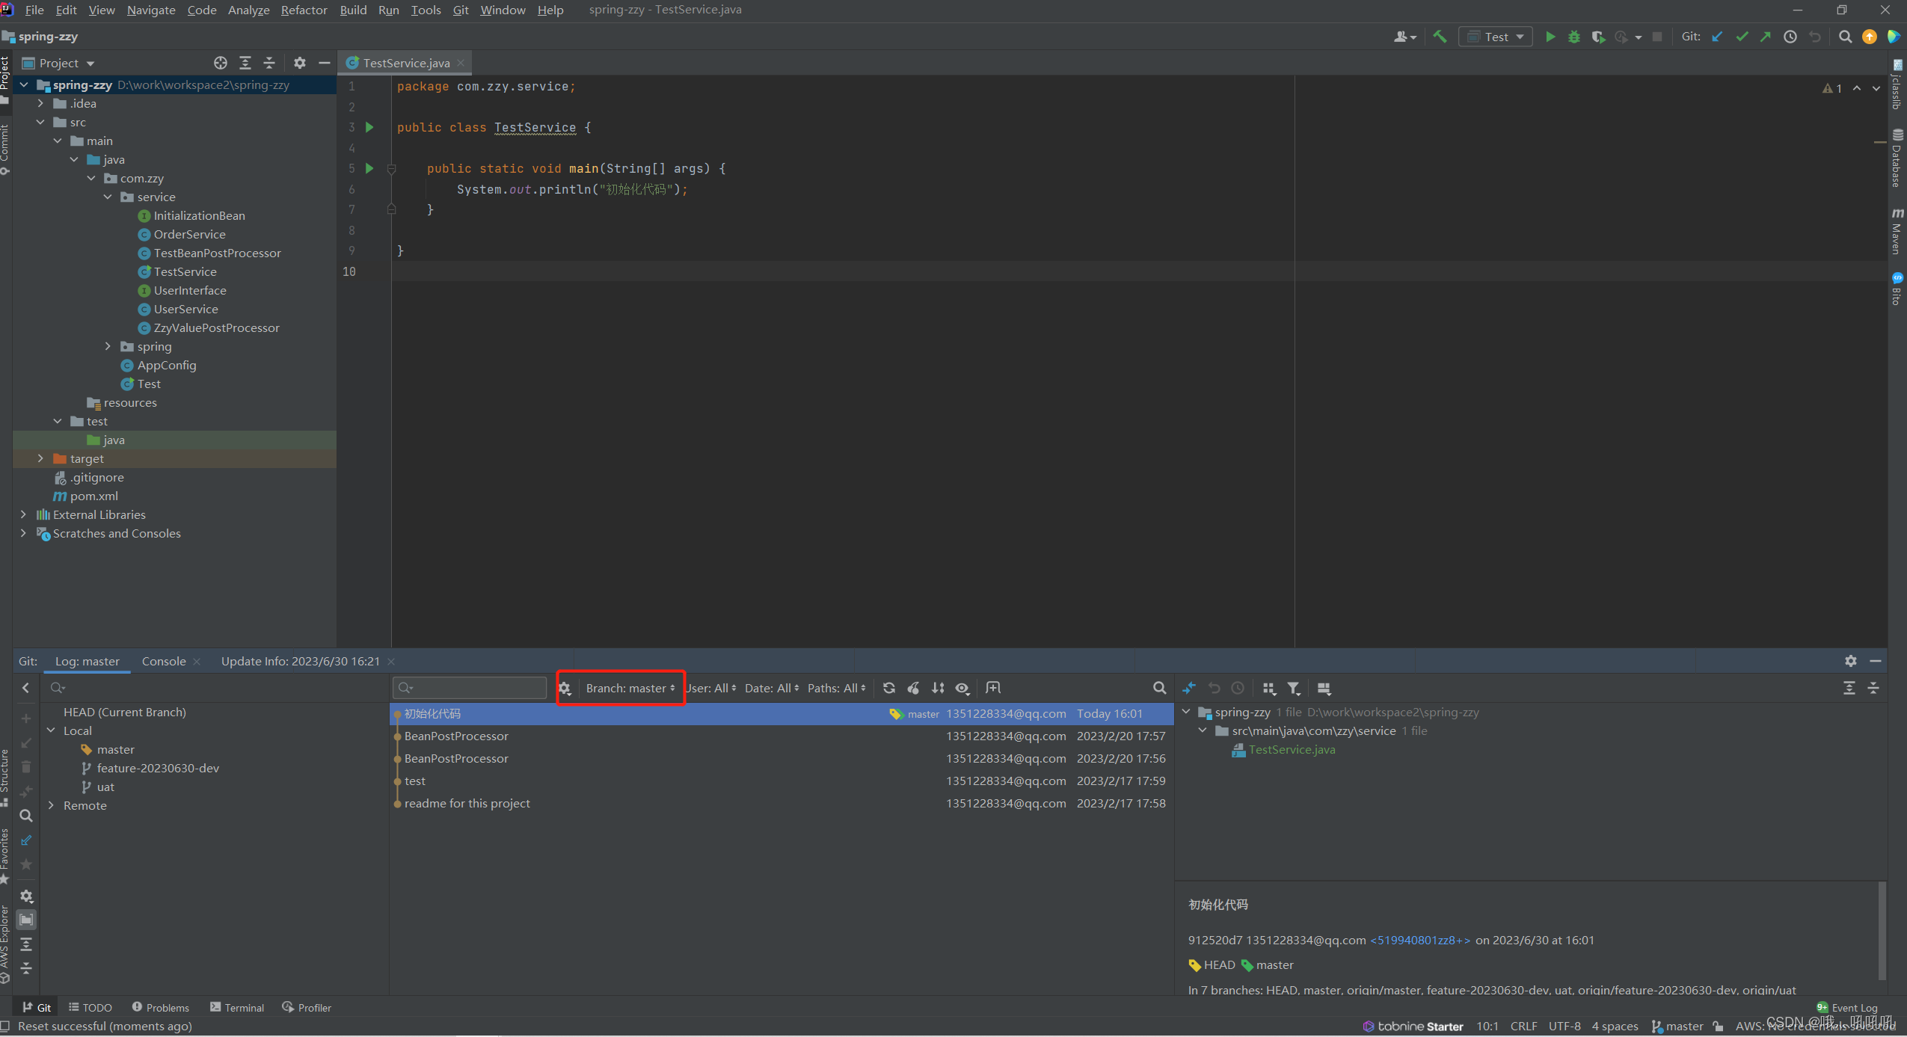Commit changes with the green checkmark
Viewport: 1907px width, 1037px height.
[x=1742, y=37]
